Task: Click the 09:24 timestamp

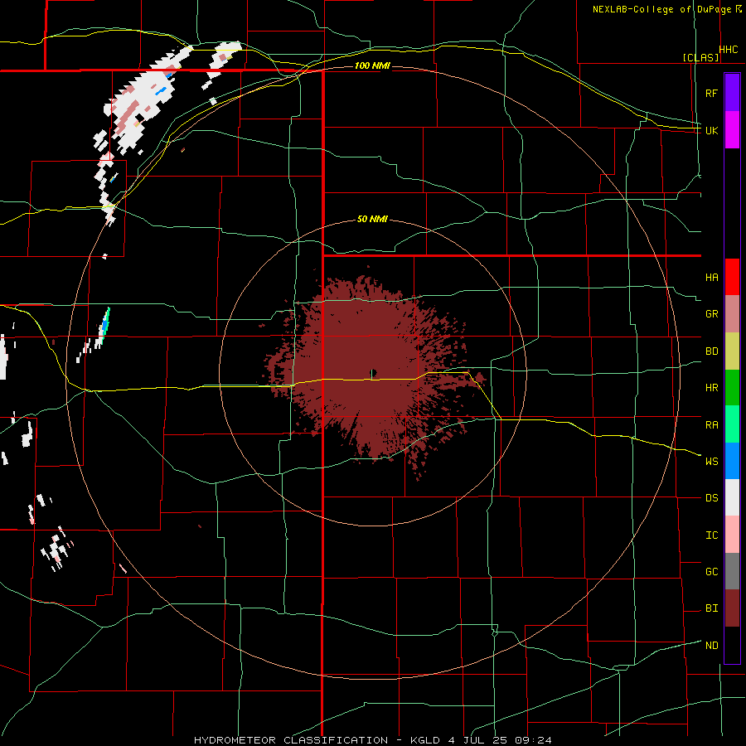Action: pos(532,740)
